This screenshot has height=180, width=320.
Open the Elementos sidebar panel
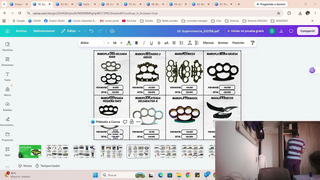7,61
